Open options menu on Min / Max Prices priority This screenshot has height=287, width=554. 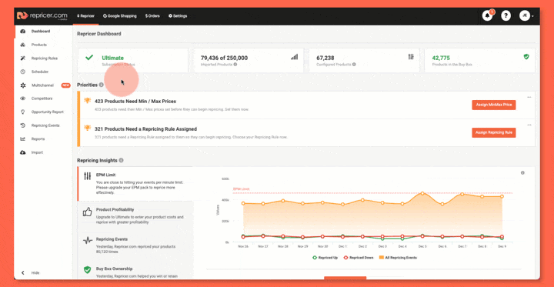coord(529,97)
